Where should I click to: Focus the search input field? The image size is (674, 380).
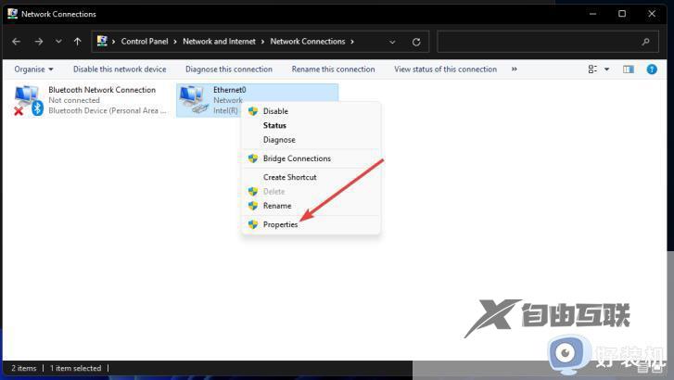click(x=548, y=42)
